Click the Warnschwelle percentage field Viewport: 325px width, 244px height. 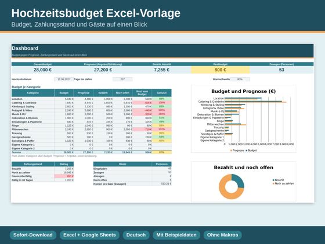click(240, 79)
